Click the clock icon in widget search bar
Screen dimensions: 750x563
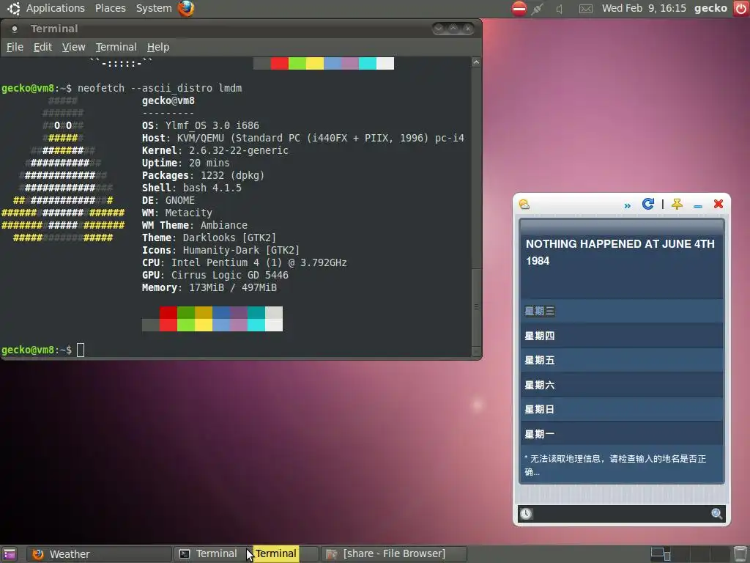click(x=526, y=514)
